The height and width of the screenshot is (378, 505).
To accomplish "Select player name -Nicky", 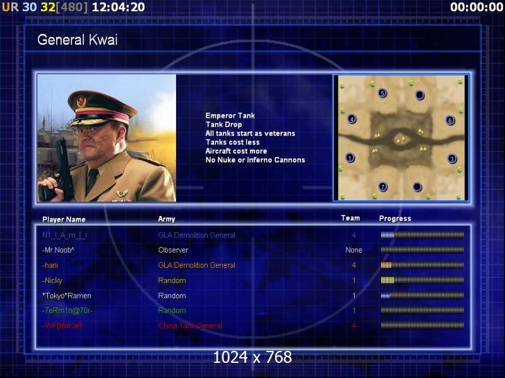I will [52, 280].
